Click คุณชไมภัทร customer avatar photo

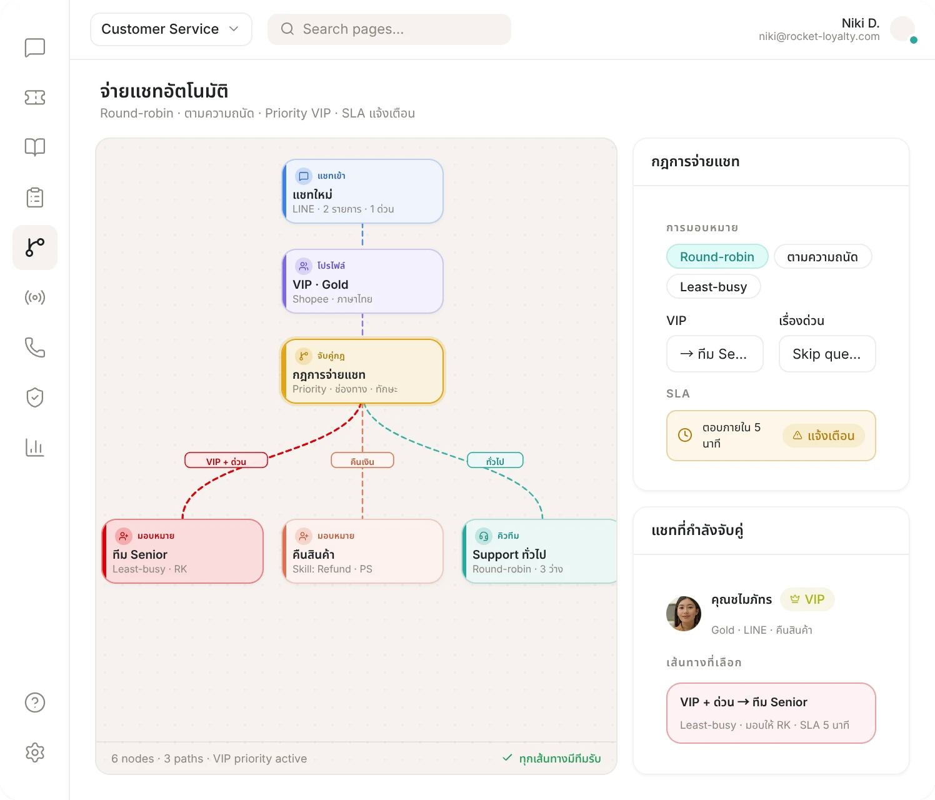[x=684, y=614]
